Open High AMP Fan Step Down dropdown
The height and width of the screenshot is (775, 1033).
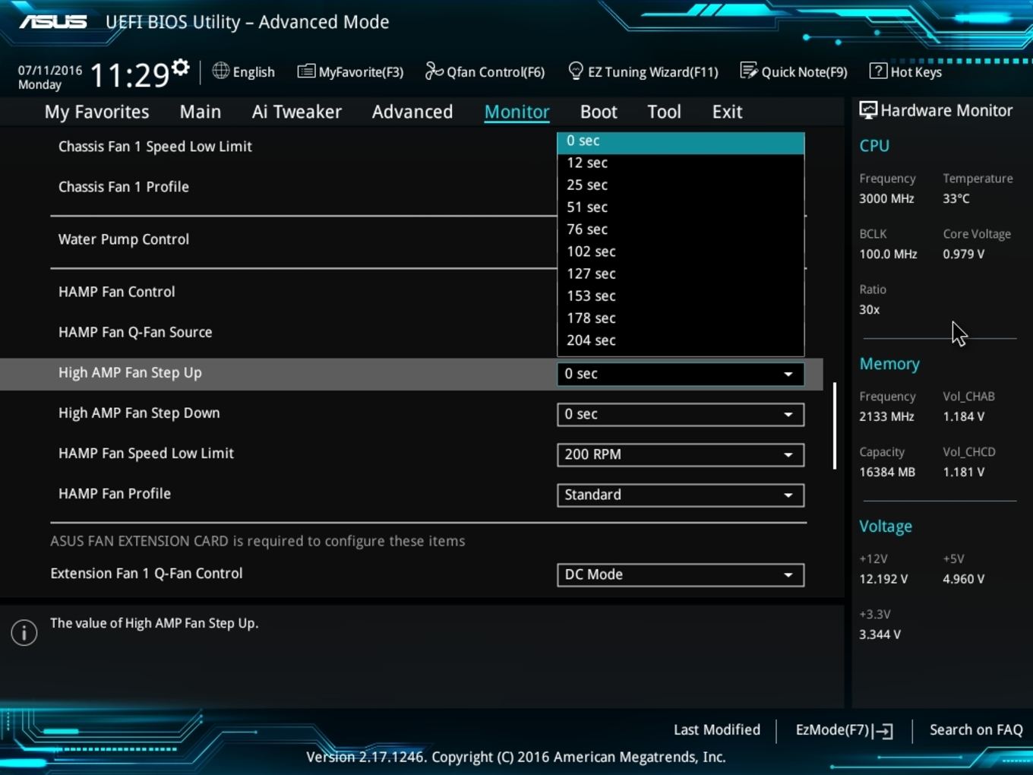[x=681, y=414]
